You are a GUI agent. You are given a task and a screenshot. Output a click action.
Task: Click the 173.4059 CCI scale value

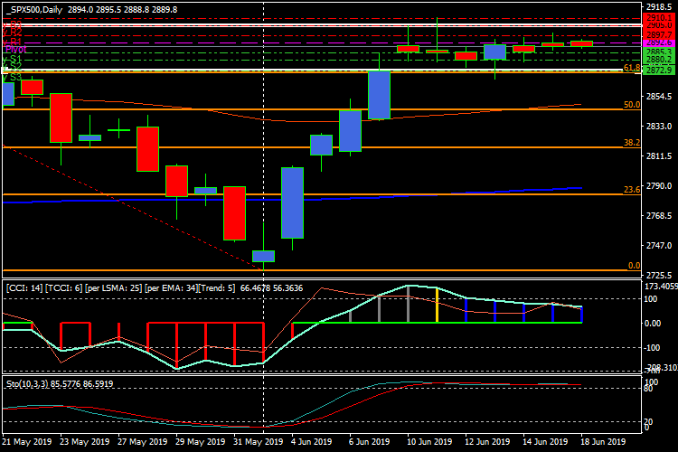(661, 287)
